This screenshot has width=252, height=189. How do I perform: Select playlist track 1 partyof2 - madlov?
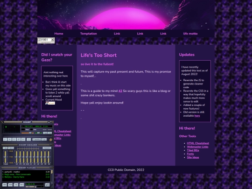[x=26, y=172]
